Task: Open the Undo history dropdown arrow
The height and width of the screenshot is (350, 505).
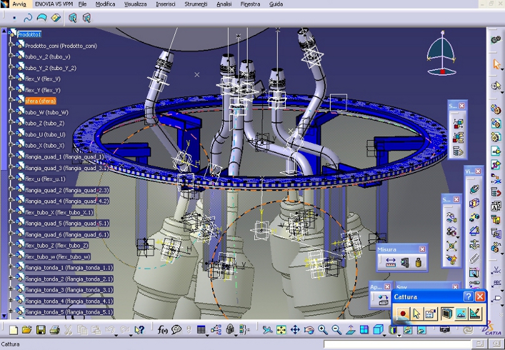Action: [x=115, y=334]
